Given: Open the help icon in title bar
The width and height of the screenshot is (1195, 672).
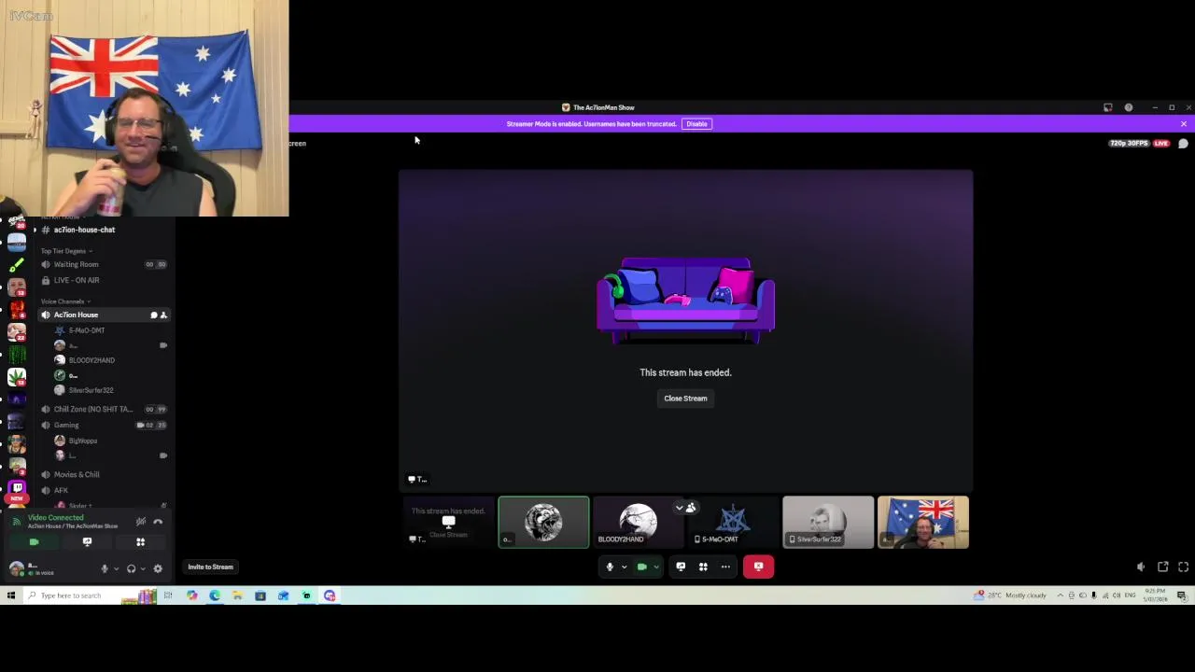Looking at the screenshot, I should pos(1129,107).
